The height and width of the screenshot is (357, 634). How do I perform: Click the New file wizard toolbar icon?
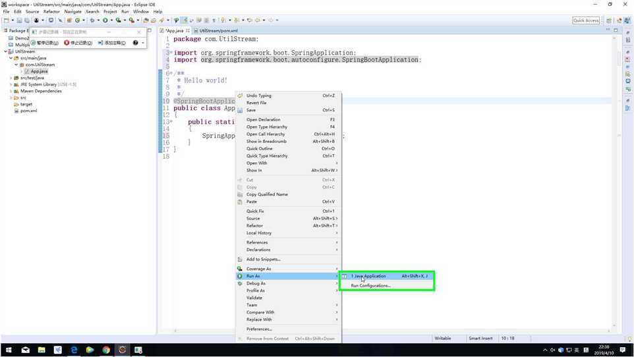coord(7,20)
